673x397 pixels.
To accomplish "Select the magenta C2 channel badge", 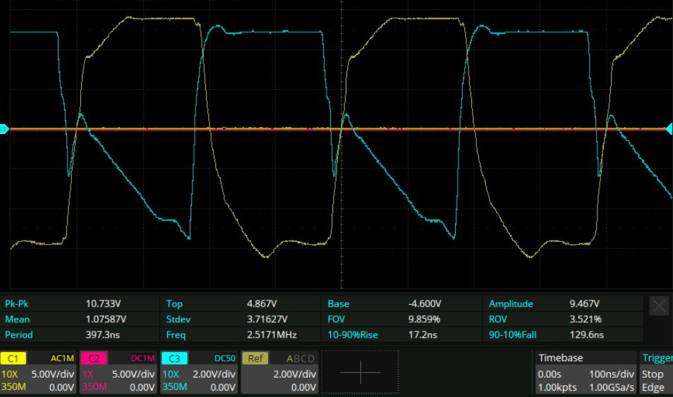I will pos(95,358).
